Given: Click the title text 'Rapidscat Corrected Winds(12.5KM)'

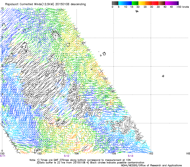Looking at the screenshot, I should tap(30, 4).
